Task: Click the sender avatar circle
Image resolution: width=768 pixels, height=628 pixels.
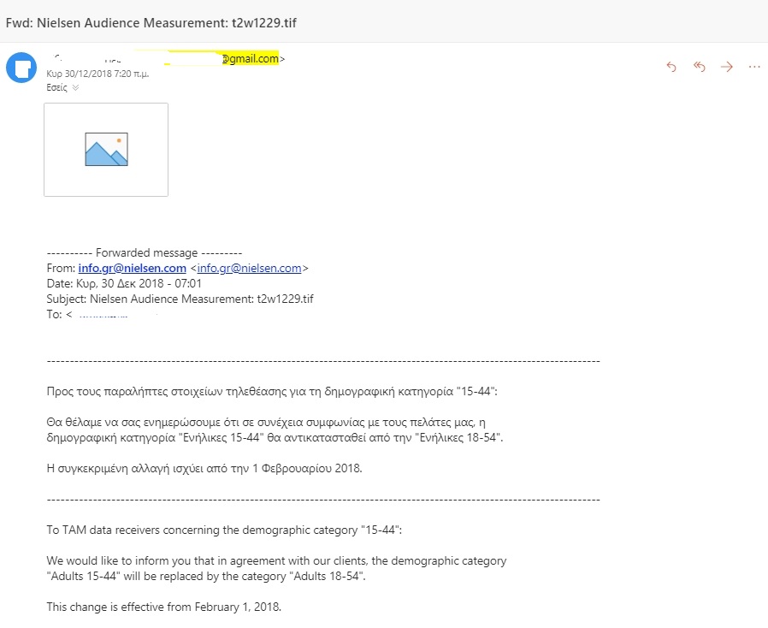Action: click(x=21, y=68)
